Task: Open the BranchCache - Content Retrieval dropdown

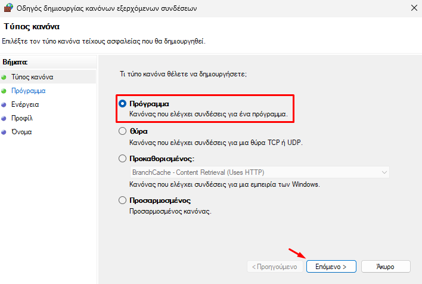Action: (x=259, y=172)
